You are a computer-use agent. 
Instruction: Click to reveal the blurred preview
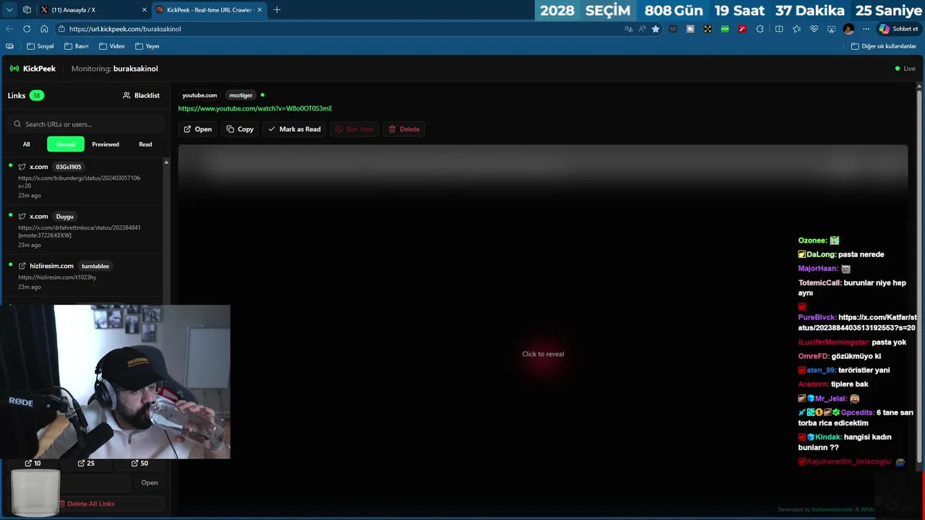click(x=543, y=354)
